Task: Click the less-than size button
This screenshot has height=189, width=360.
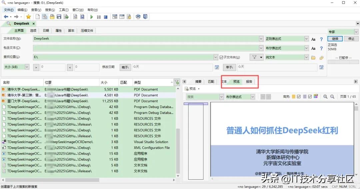Action: click(70, 68)
